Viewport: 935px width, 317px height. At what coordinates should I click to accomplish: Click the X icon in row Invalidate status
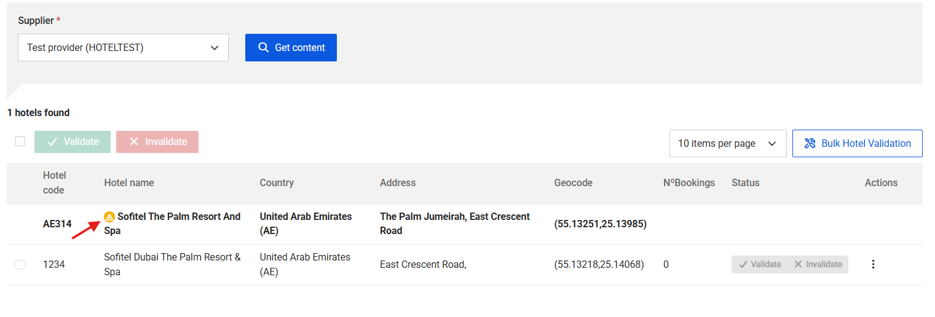coord(798,264)
